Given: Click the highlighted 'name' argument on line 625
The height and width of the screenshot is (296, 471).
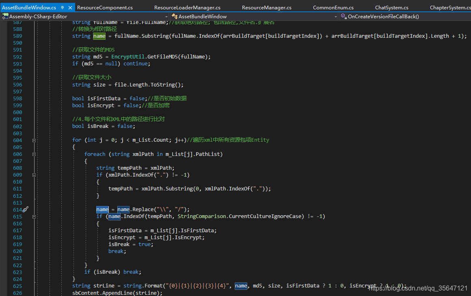Looking at the screenshot, I should coord(241,286).
